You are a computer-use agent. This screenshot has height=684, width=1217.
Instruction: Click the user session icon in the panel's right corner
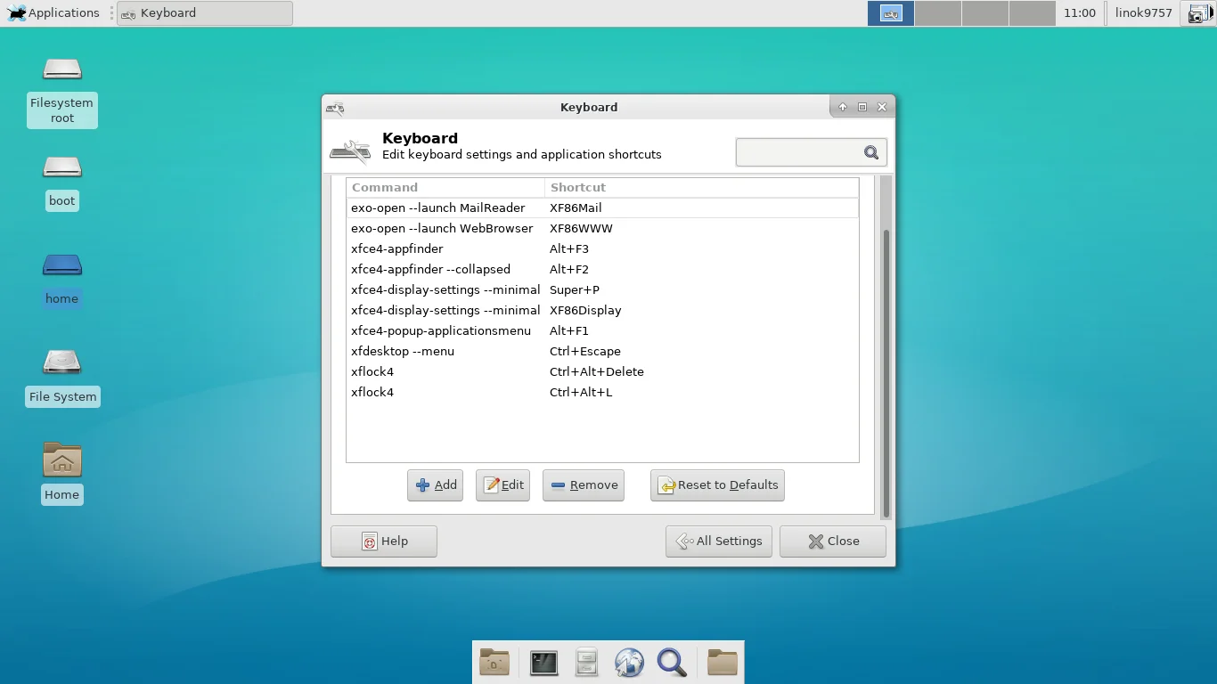click(x=1198, y=13)
